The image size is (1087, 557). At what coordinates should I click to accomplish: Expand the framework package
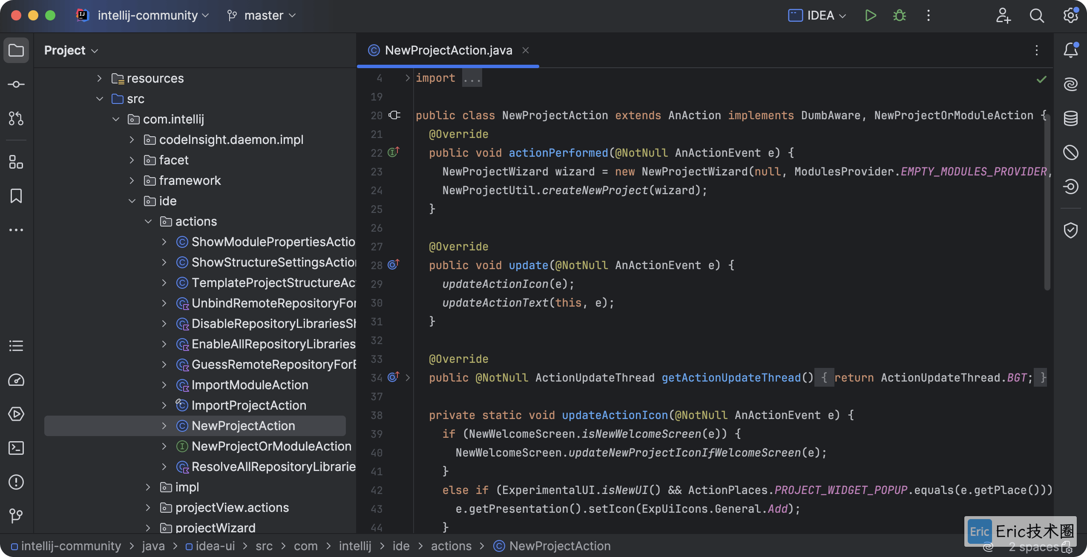132,181
